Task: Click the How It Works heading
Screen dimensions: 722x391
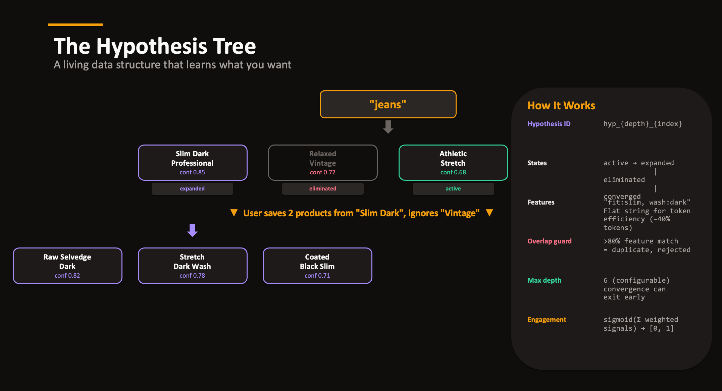Action: coord(561,106)
